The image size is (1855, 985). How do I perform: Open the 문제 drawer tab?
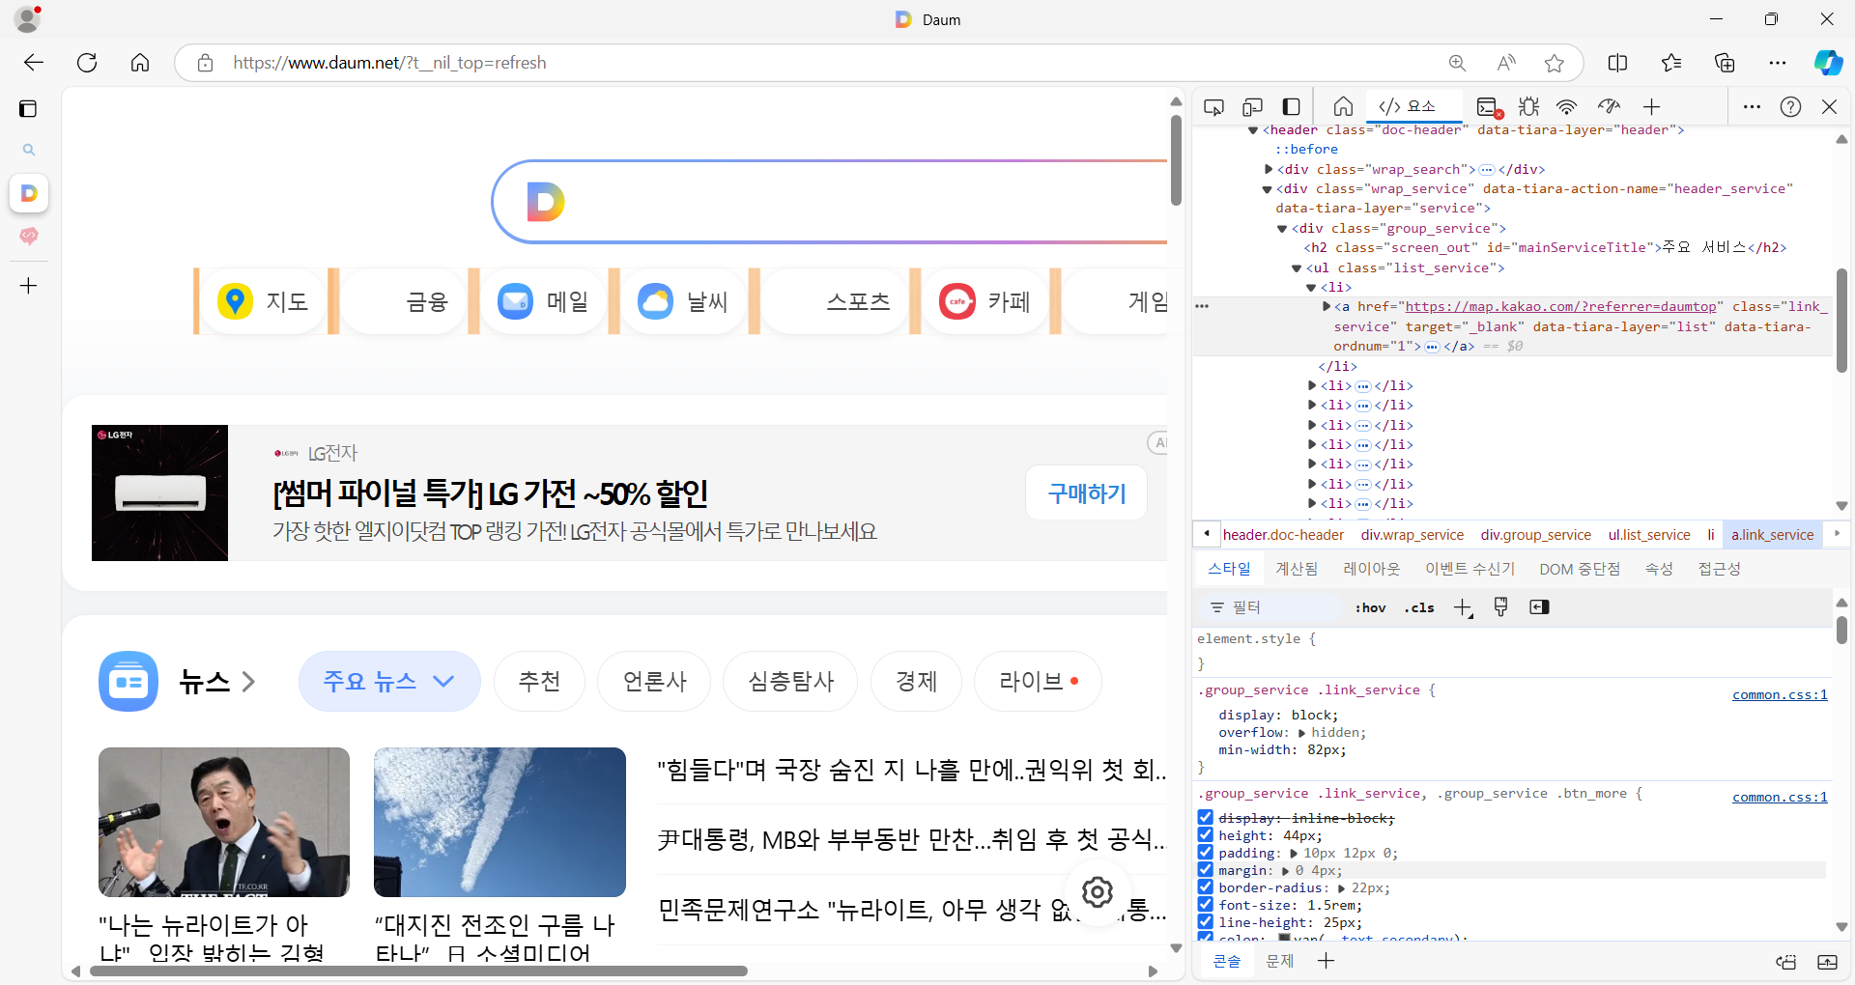coord(1280,961)
